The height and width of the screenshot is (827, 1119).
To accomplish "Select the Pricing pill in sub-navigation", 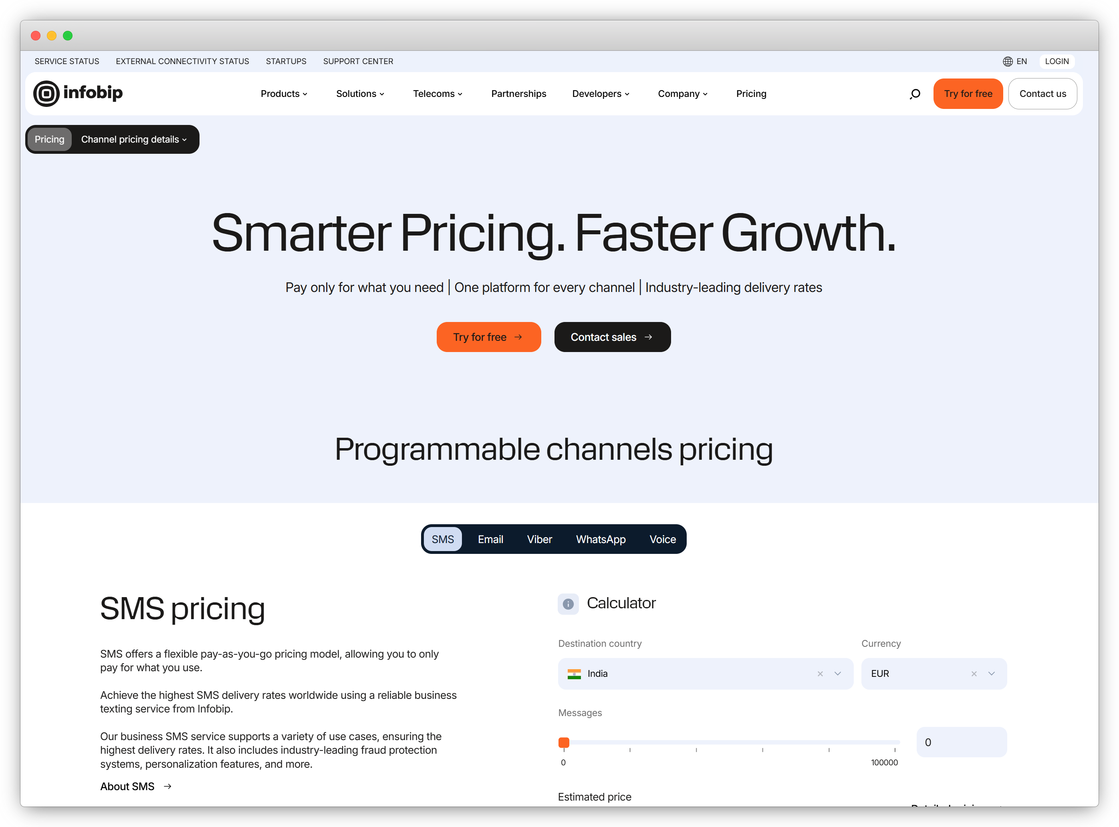I will tap(49, 139).
